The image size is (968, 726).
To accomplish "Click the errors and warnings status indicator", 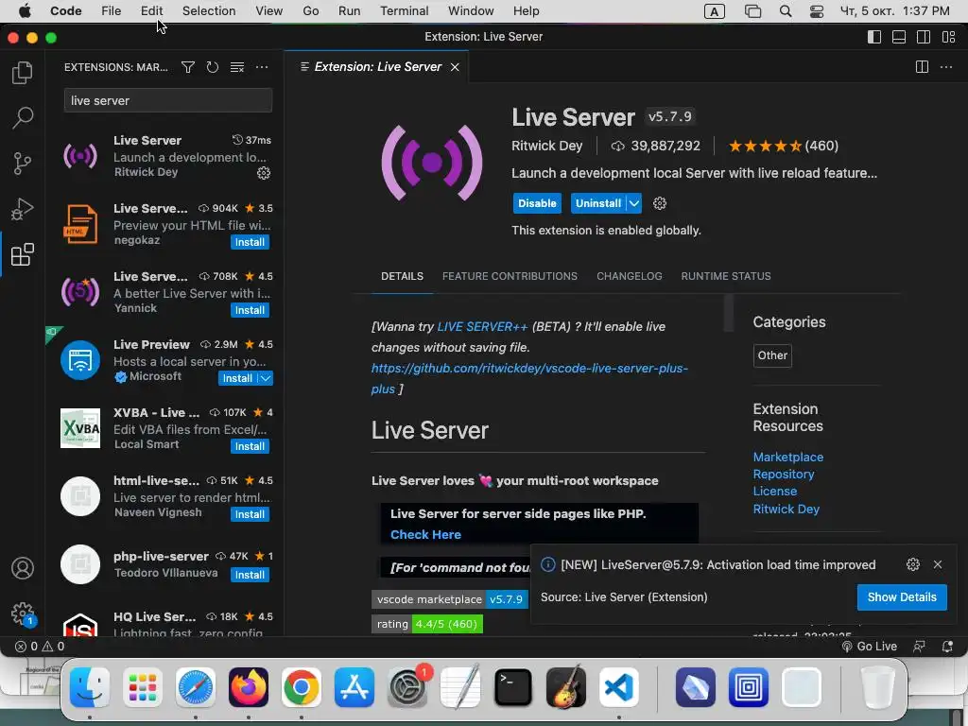I will pyautogui.click(x=40, y=647).
